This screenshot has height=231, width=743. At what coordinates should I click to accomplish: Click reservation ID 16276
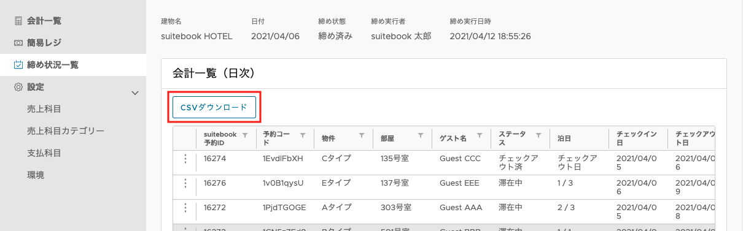coord(216,183)
